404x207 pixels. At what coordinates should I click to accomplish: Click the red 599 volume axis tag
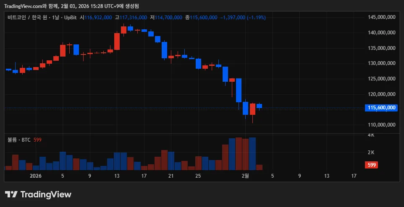[x=371, y=165]
